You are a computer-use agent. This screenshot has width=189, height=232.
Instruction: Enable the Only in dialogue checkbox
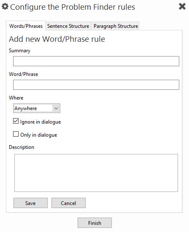coord(16,134)
